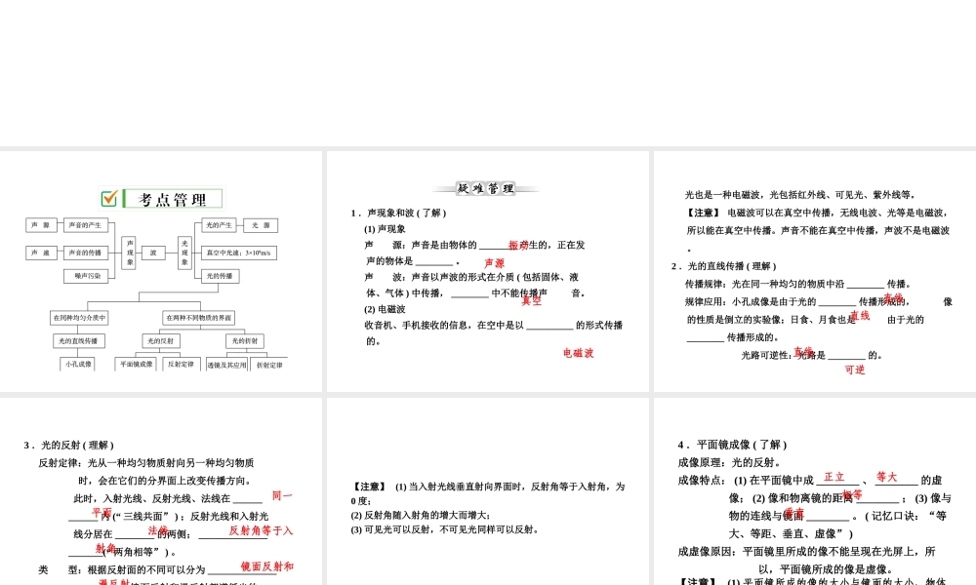Select the 光的反射 box in the mind map

click(161, 340)
